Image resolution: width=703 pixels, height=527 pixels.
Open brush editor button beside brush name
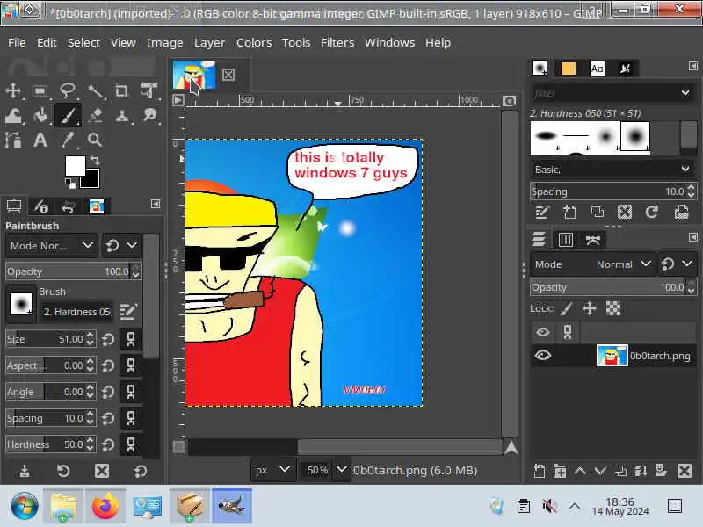click(128, 312)
